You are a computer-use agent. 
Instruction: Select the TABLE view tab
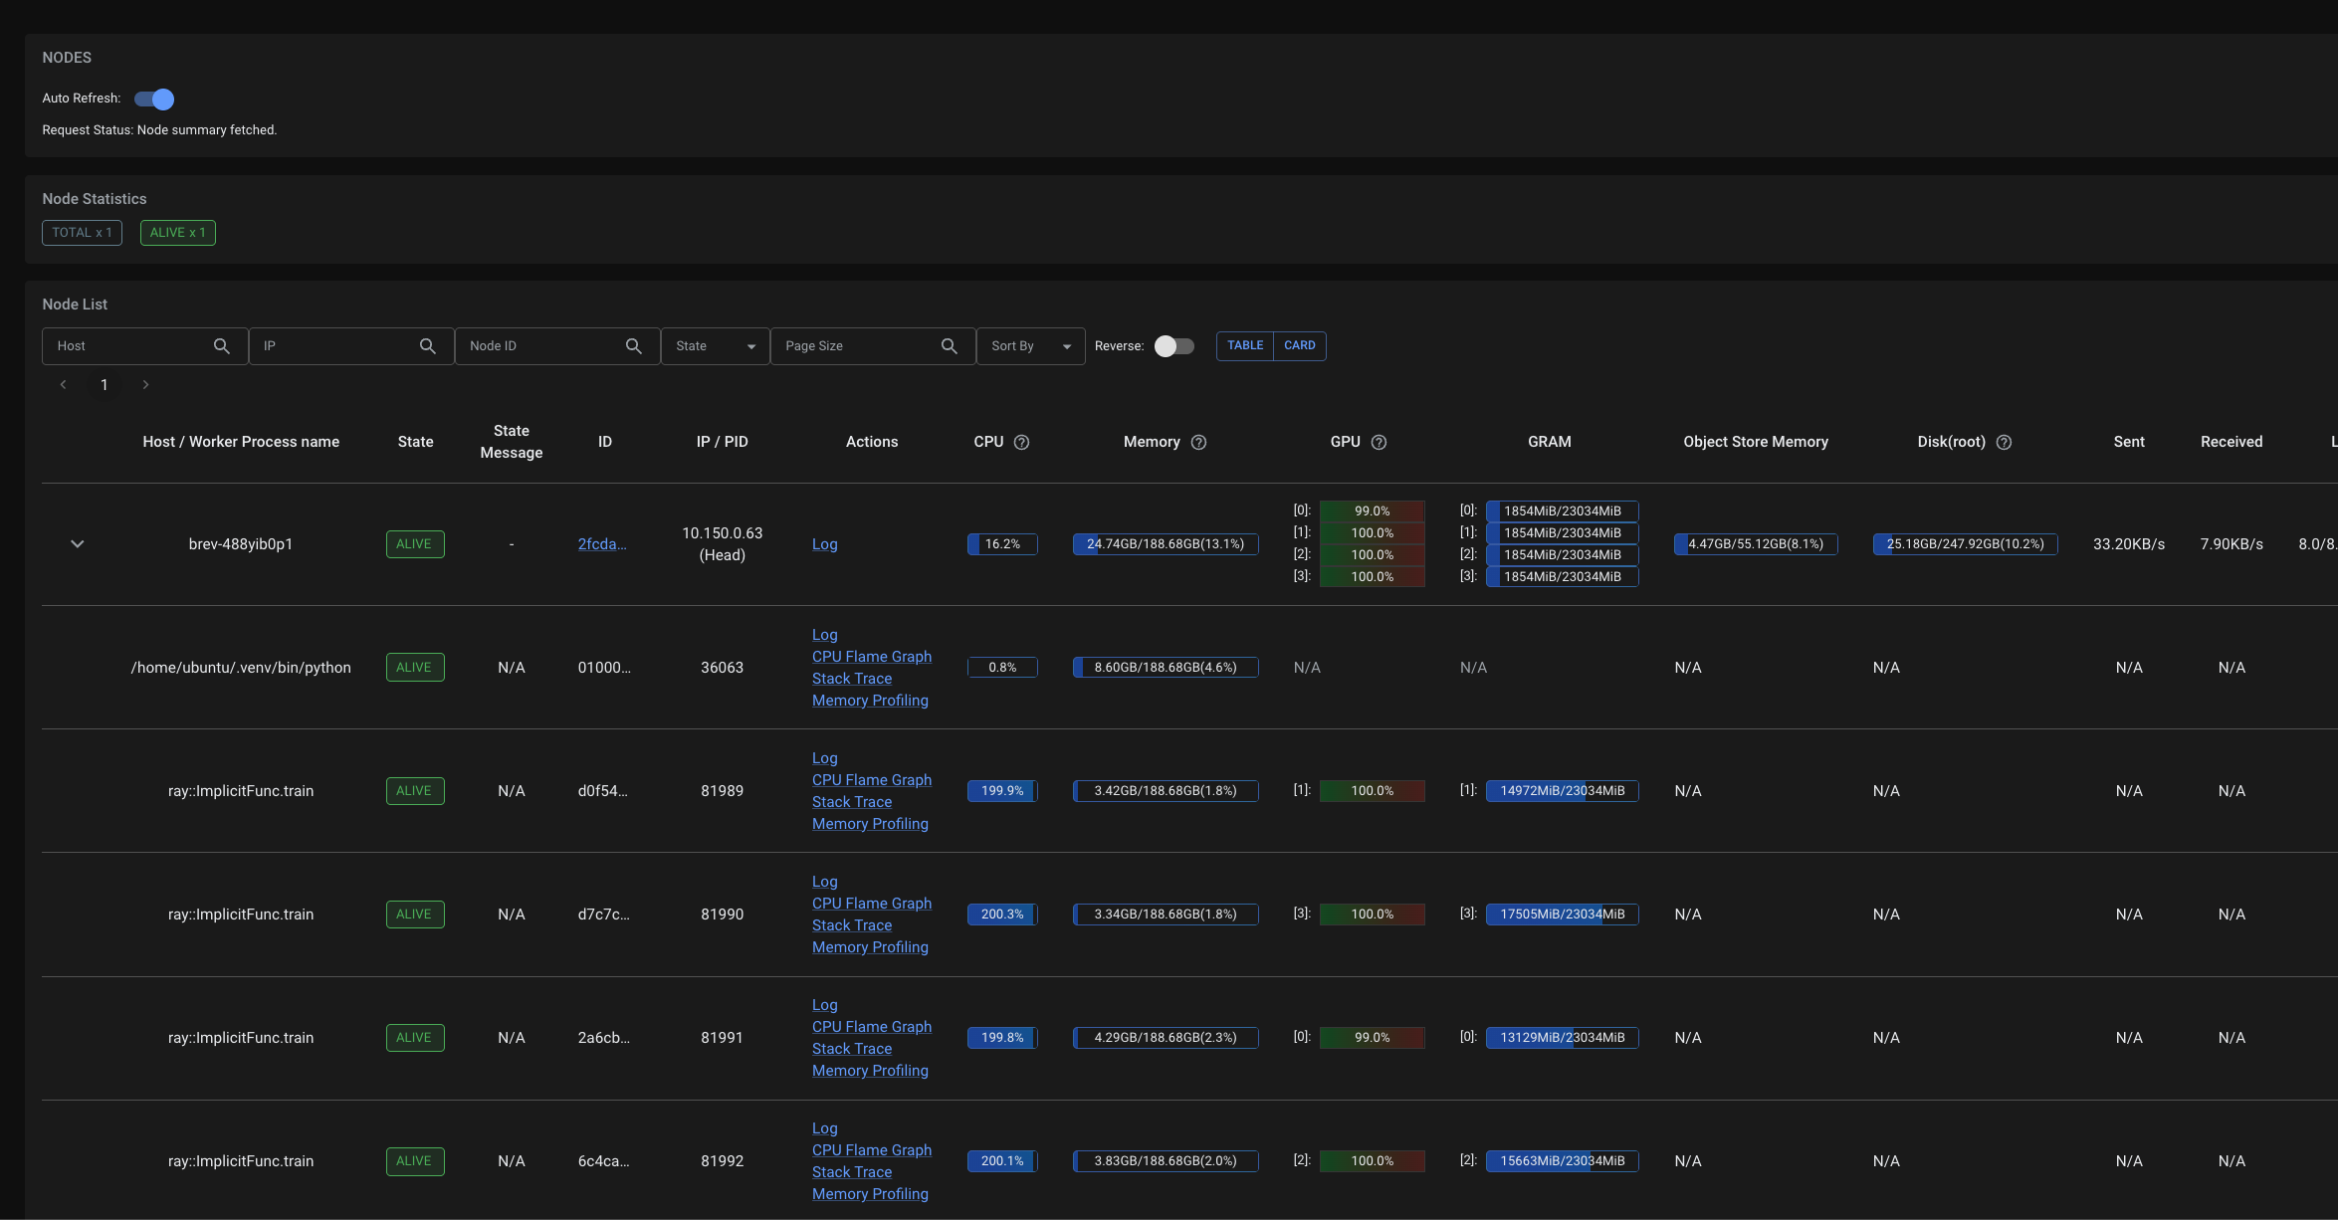[x=1244, y=345]
